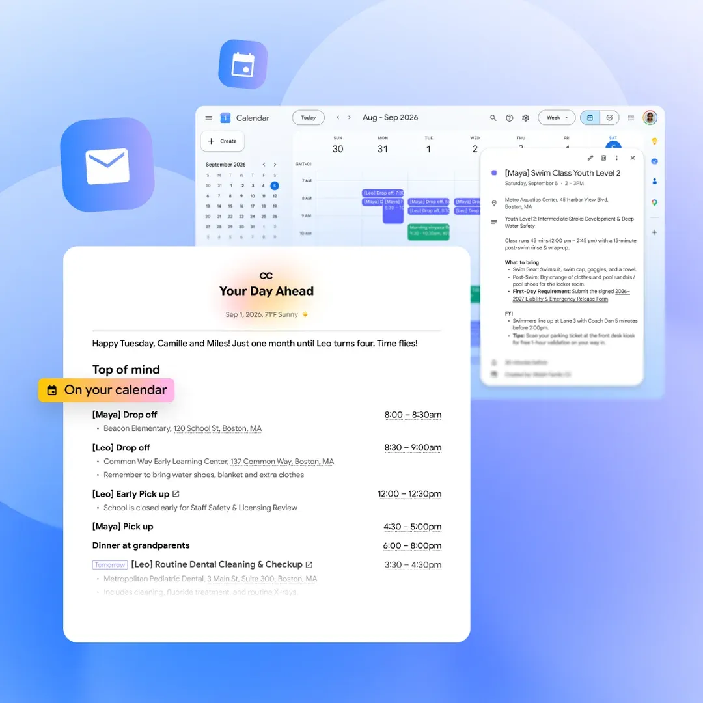The image size is (703, 703).
Task: Click the Today button
Action: pos(309,117)
